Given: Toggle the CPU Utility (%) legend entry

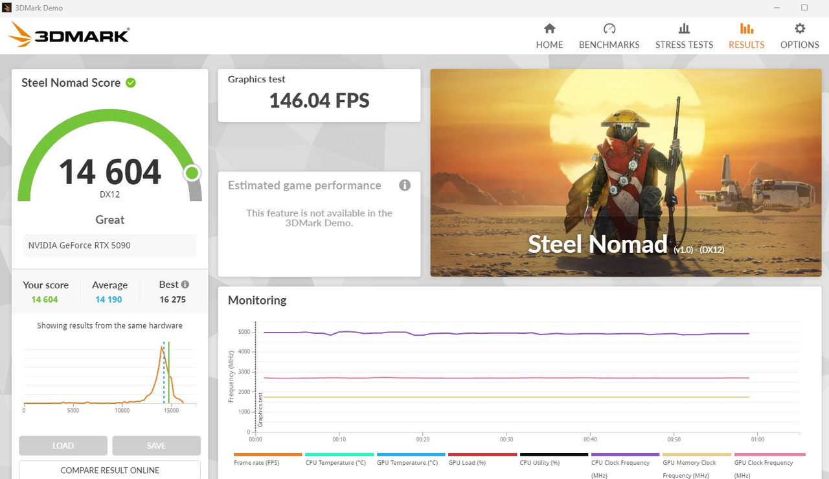Looking at the screenshot, I should [554, 458].
